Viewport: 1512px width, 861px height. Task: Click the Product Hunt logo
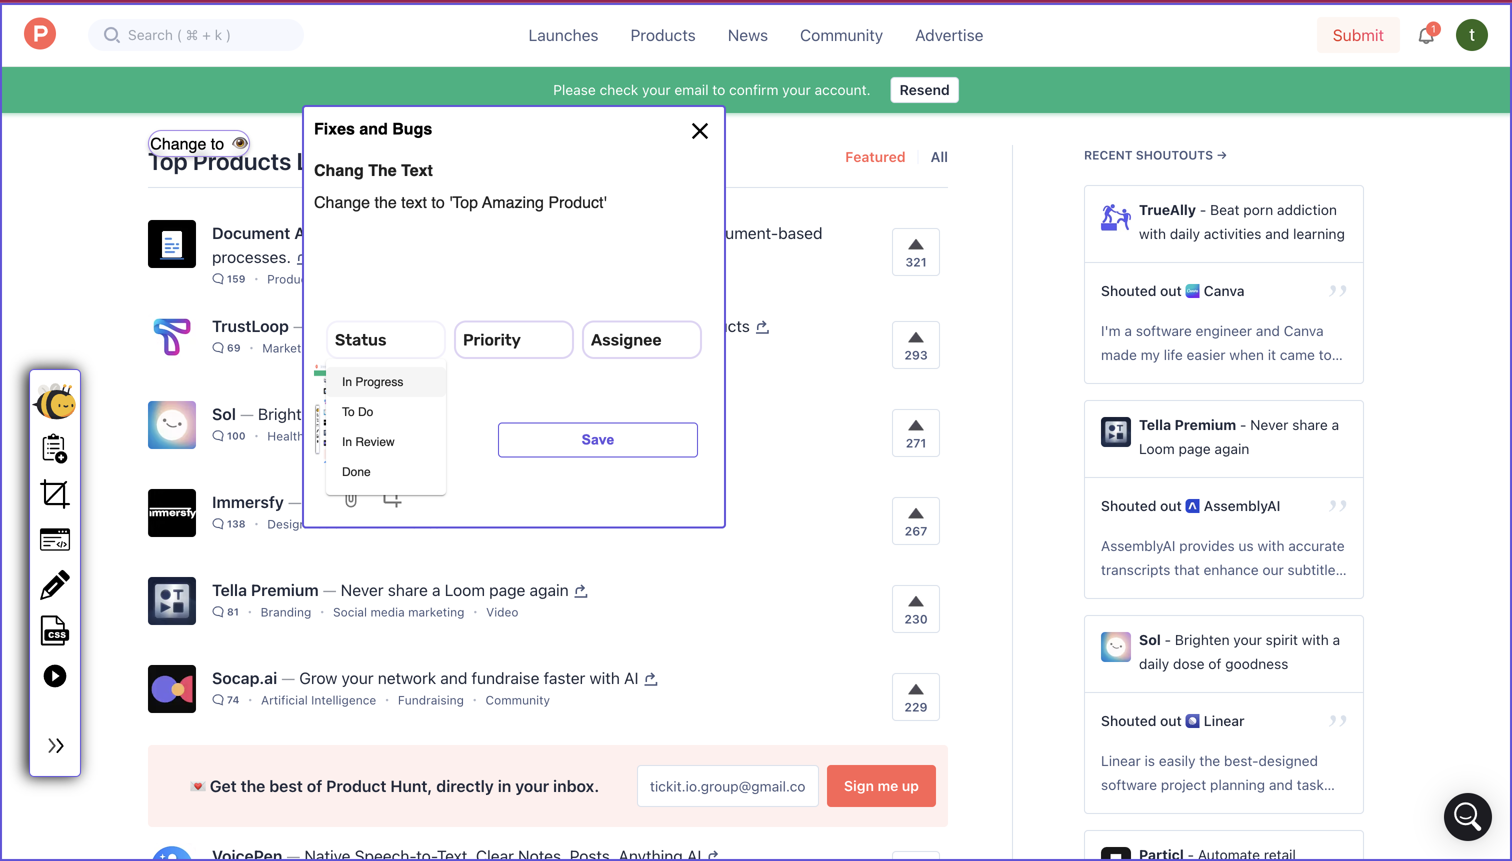click(39, 34)
